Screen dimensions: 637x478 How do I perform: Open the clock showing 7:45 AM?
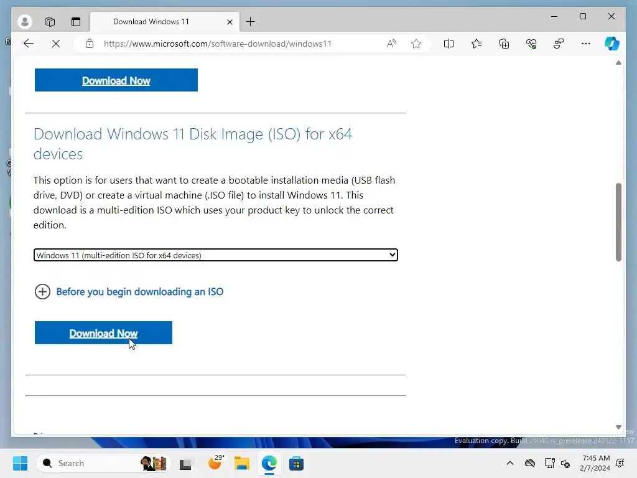tap(595, 463)
